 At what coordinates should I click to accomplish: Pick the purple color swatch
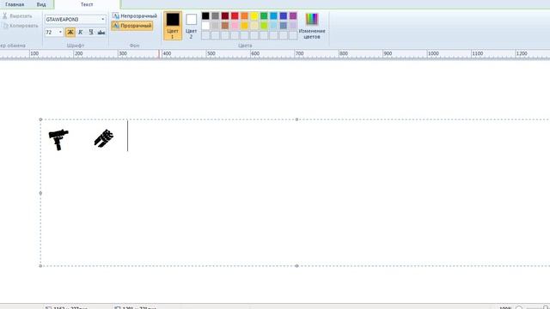point(293,15)
